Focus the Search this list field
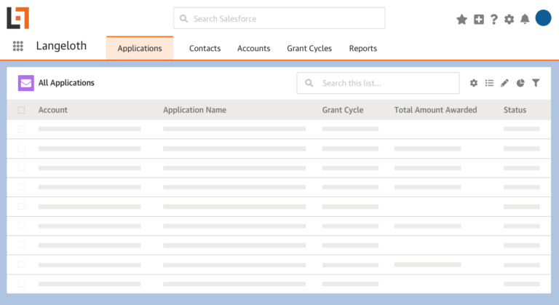 (x=378, y=83)
